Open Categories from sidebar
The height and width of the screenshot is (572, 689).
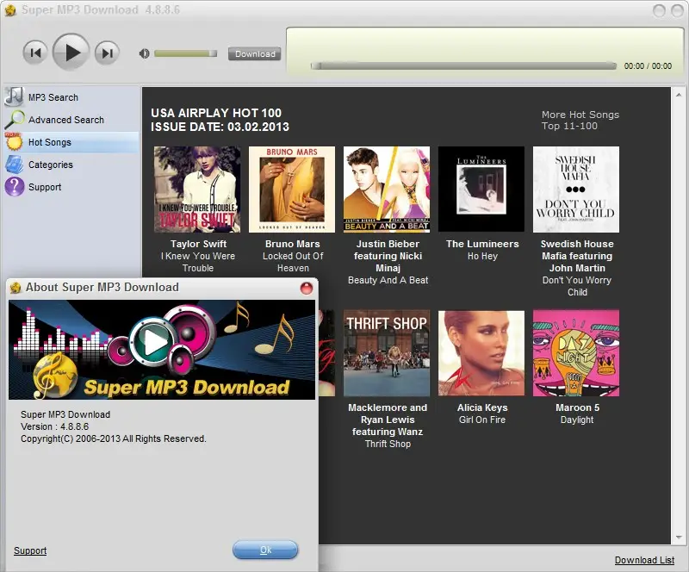point(51,165)
